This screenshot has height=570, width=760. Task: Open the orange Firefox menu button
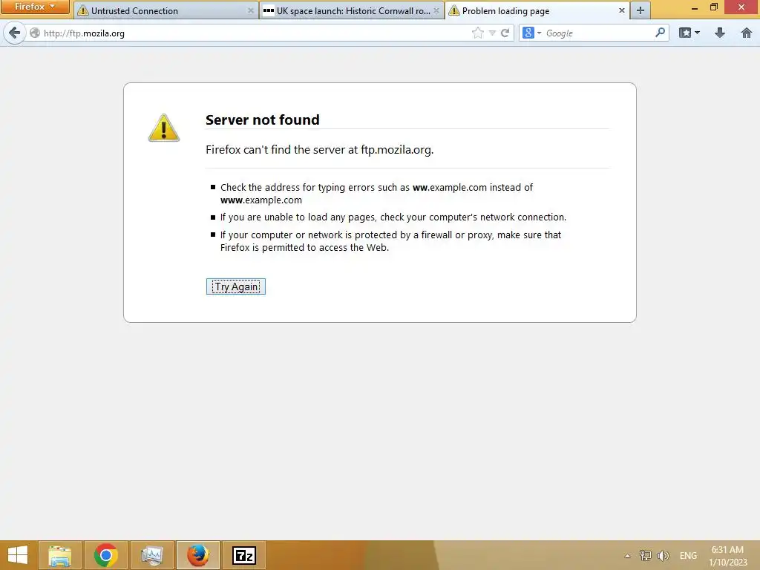tap(35, 7)
